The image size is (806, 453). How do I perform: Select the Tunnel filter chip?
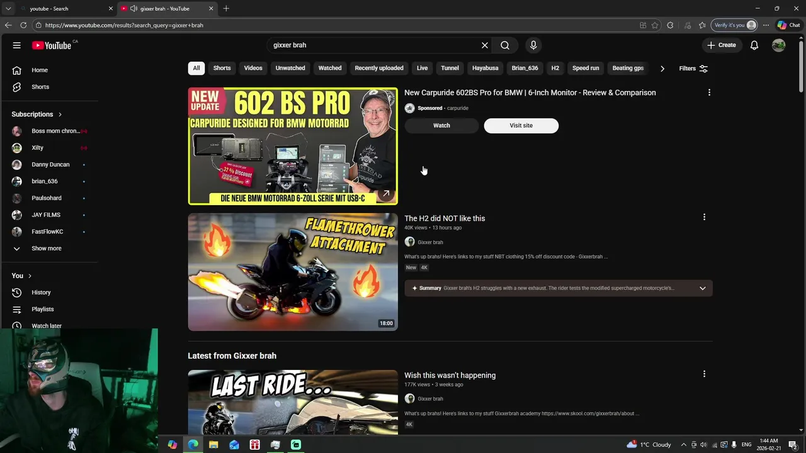pyautogui.click(x=450, y=68)
